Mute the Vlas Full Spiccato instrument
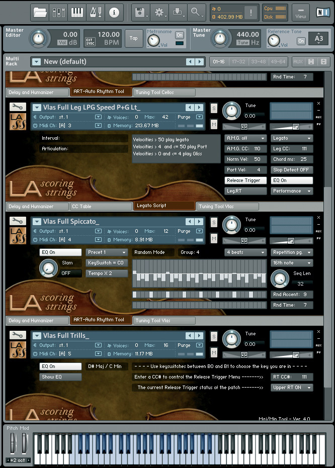Image resolution: width=335 pixels, height=468 pixels. (214, 238)
